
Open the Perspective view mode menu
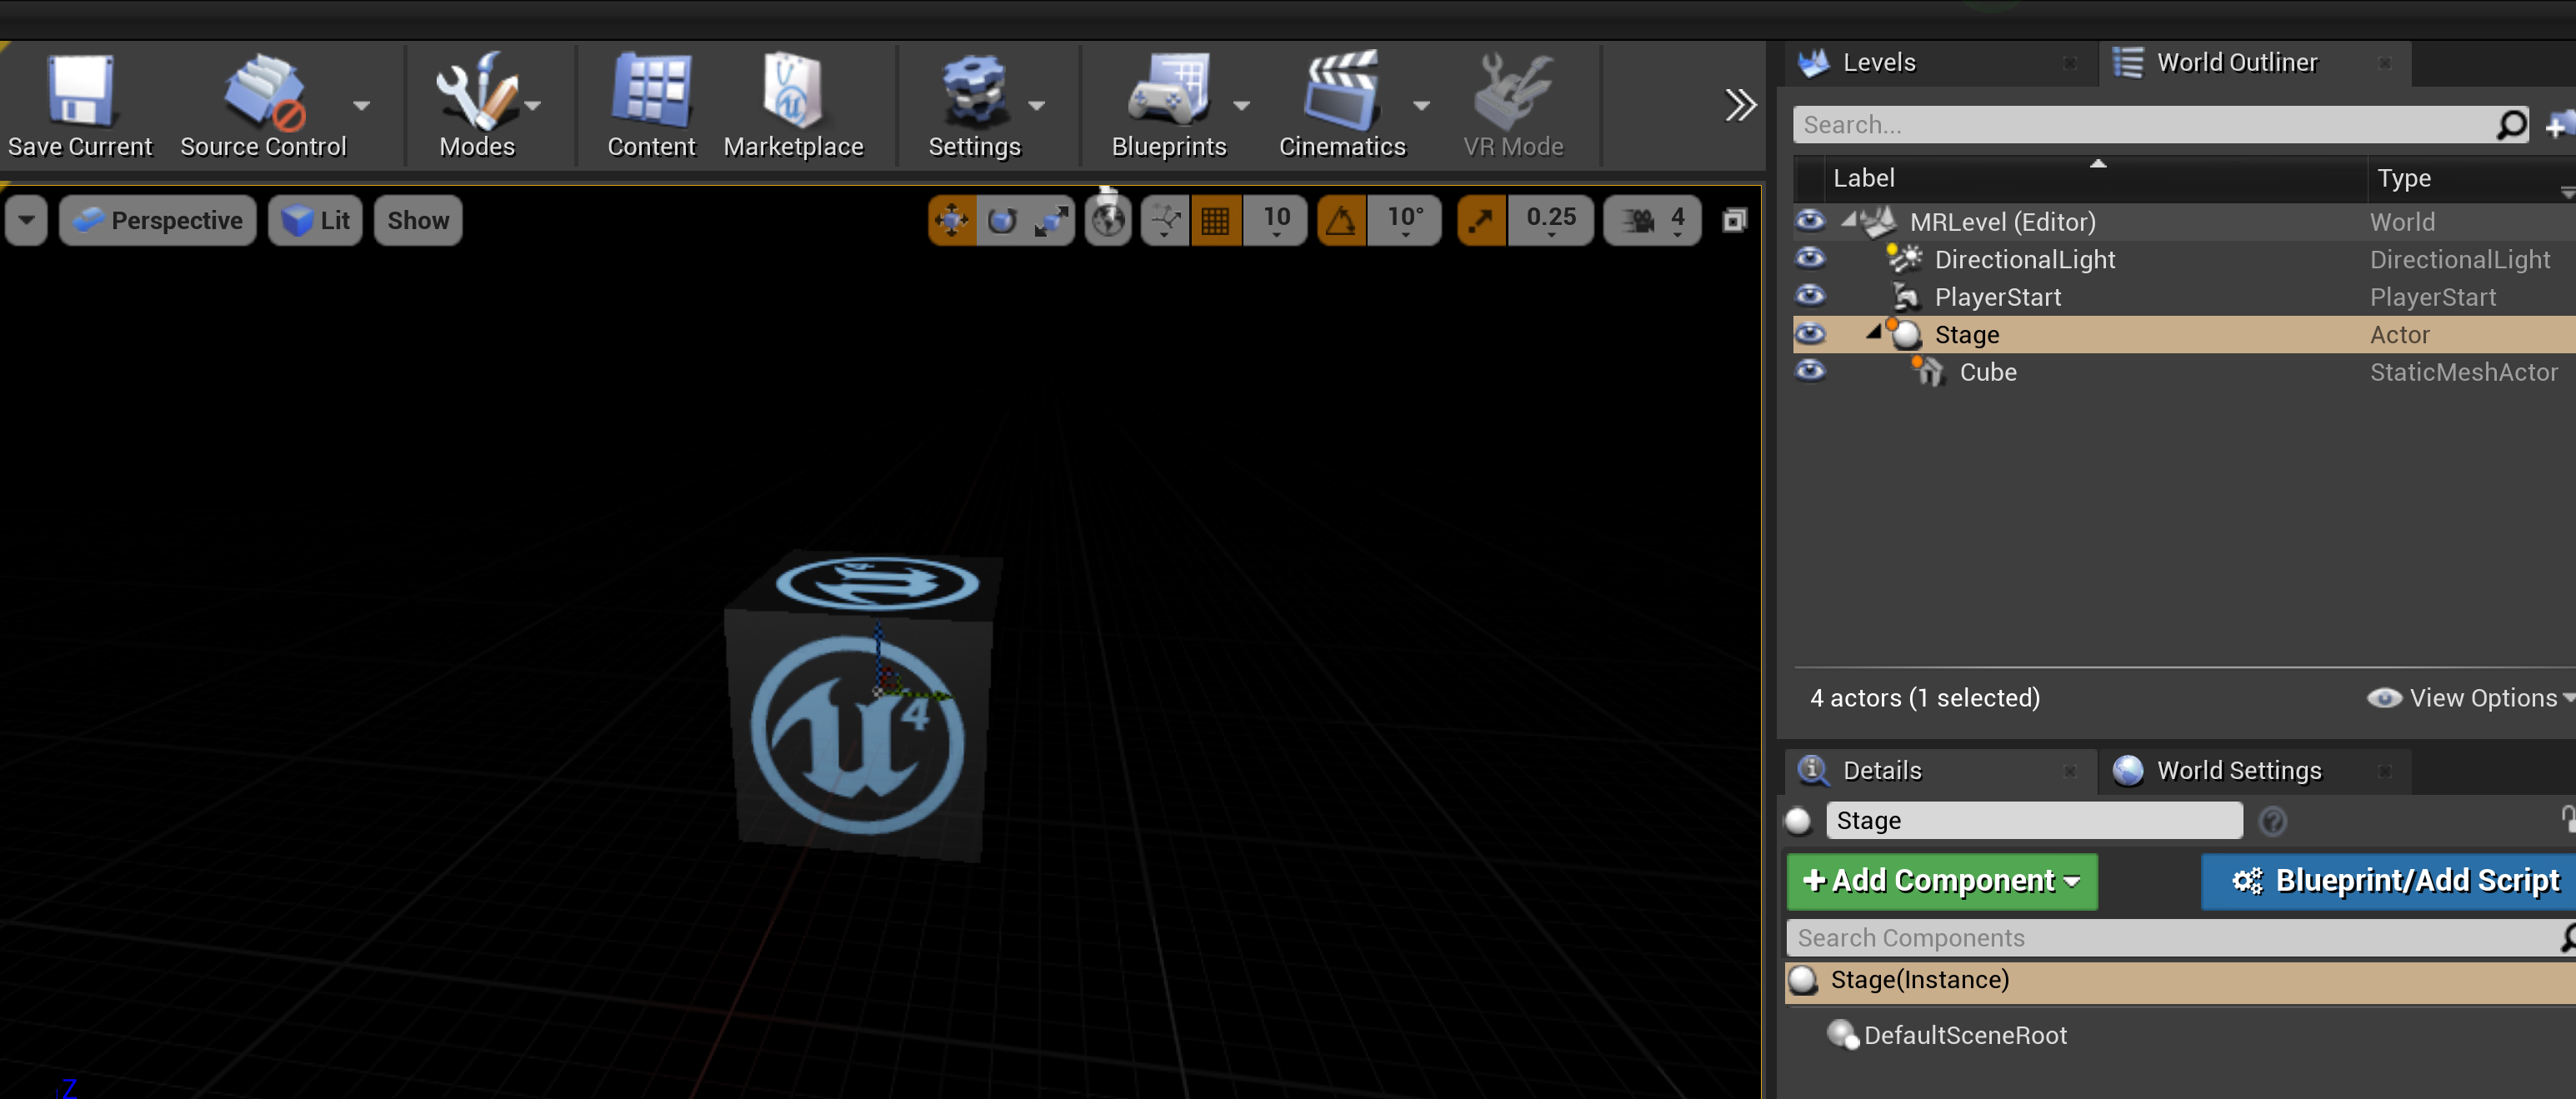[x=158, y=220]
